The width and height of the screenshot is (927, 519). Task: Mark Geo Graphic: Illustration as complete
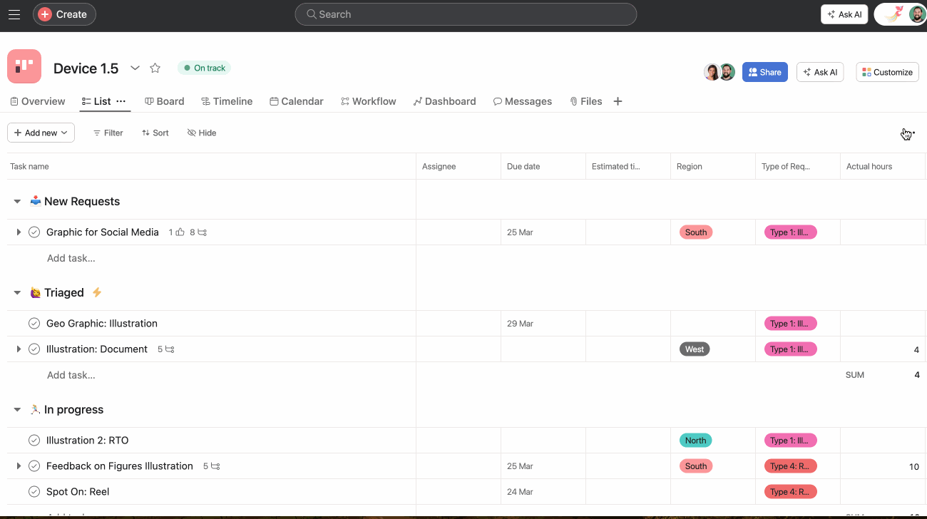pos(34,323)
